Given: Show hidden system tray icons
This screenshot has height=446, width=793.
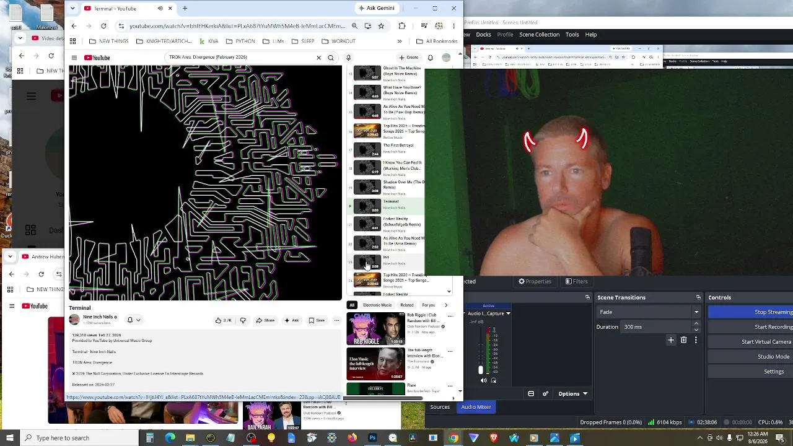Looking at the screenshot, I should 700,438.
